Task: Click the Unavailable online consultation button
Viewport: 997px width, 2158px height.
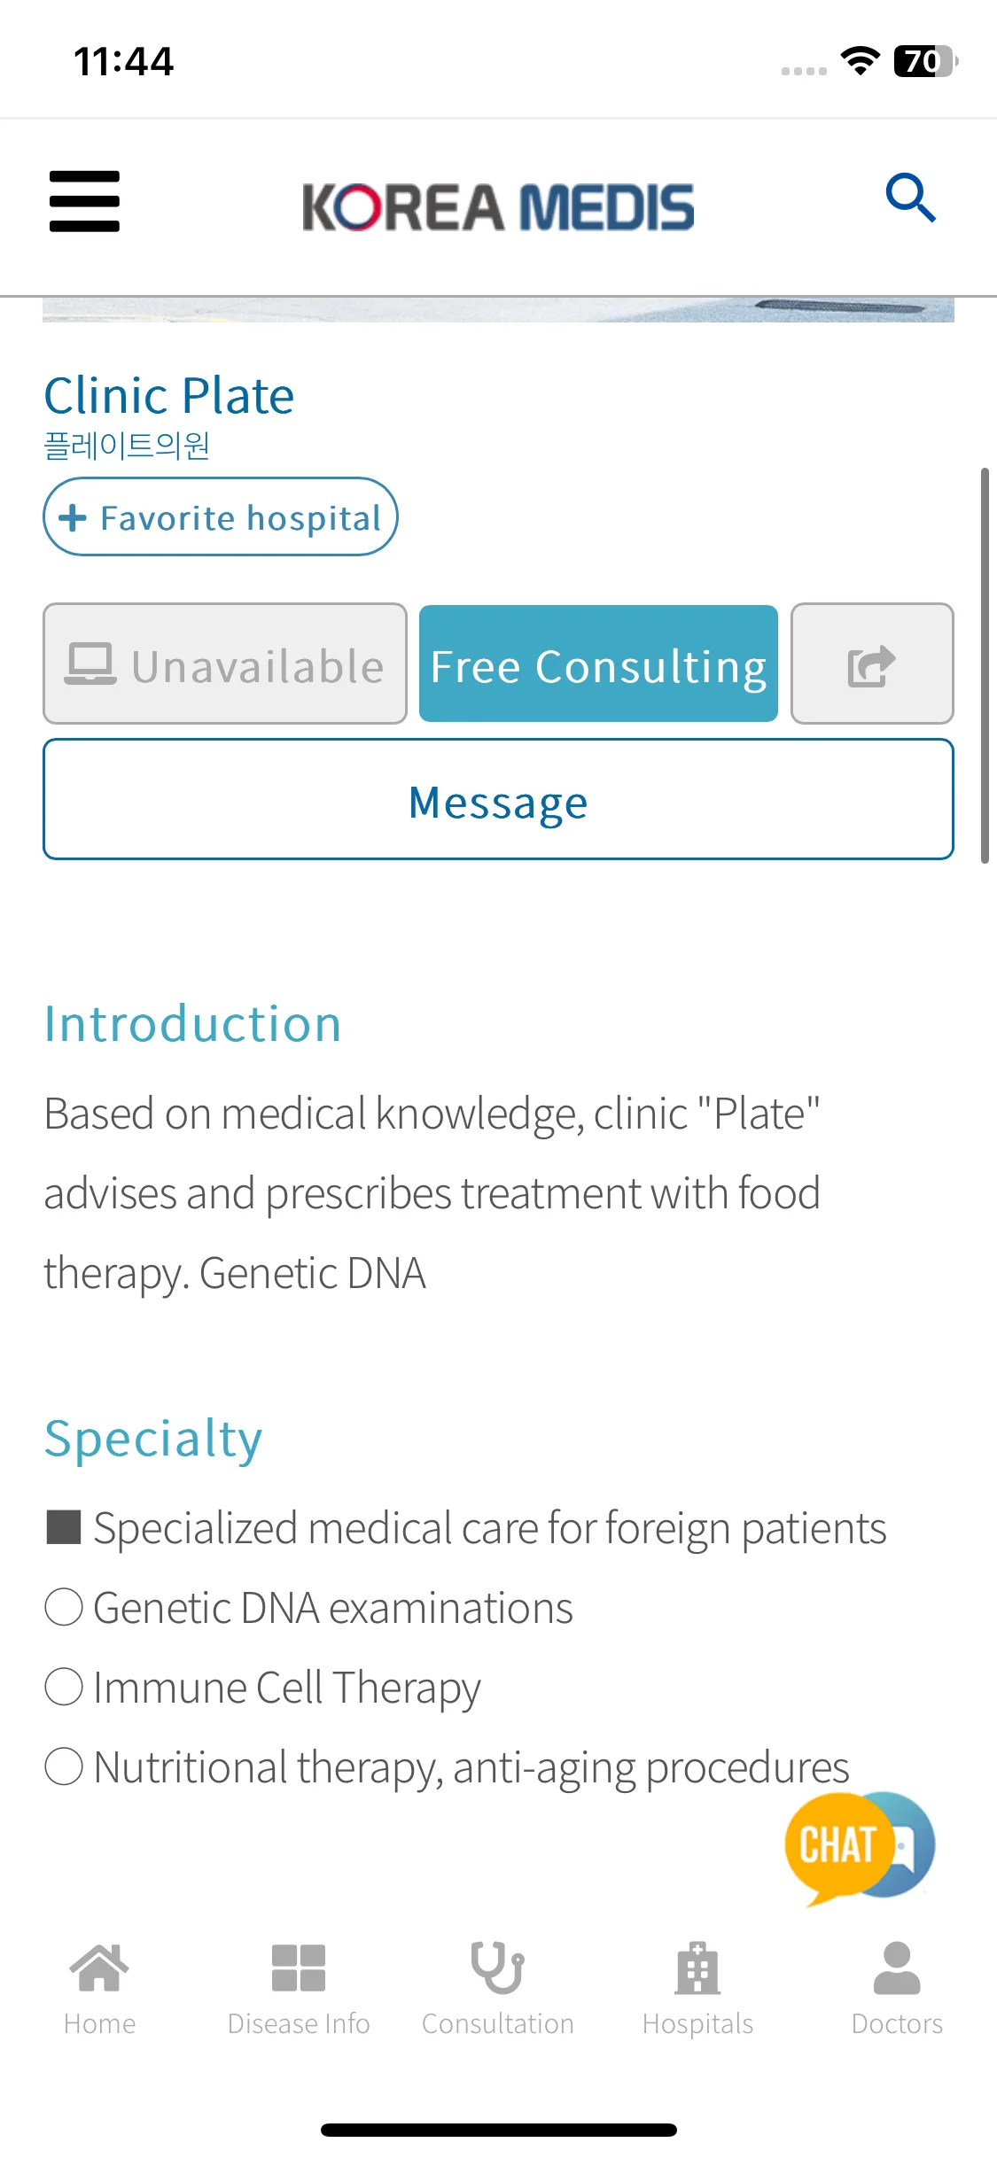Action: point(225,664)
